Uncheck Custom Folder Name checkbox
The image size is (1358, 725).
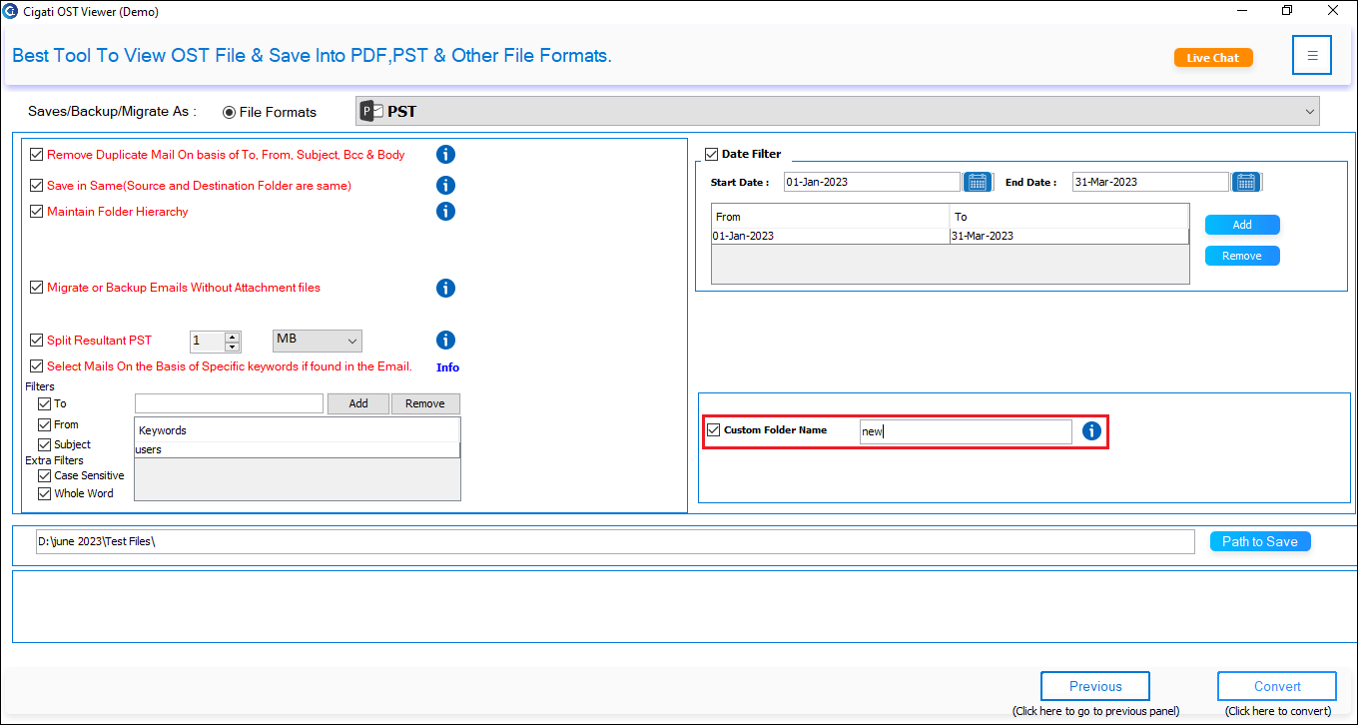pos(713,430)
